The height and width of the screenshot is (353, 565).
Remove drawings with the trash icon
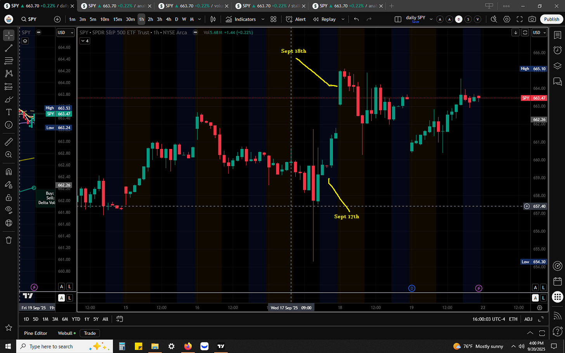pyautogui.click(x=9, y=240)
